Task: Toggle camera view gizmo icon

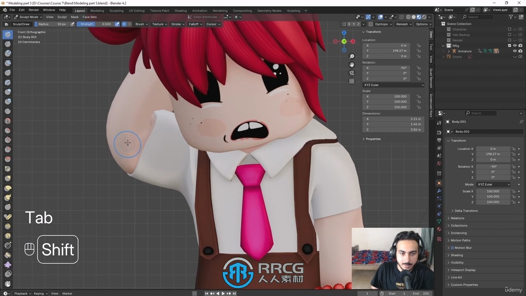Action: [352, 73]
